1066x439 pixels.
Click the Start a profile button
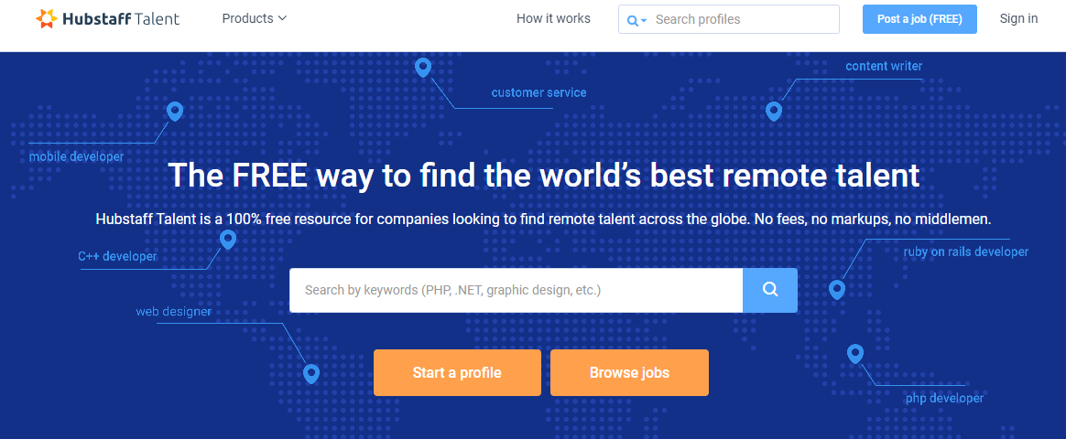click(457, 372)
